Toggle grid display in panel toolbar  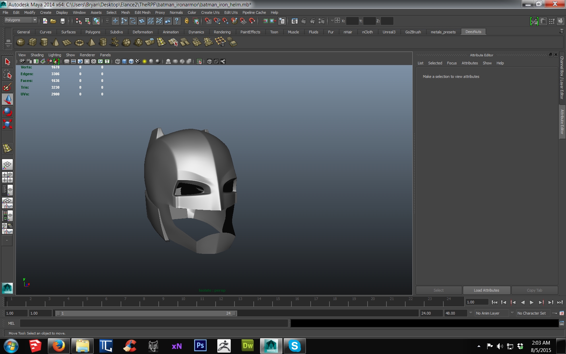coord(67,61)
